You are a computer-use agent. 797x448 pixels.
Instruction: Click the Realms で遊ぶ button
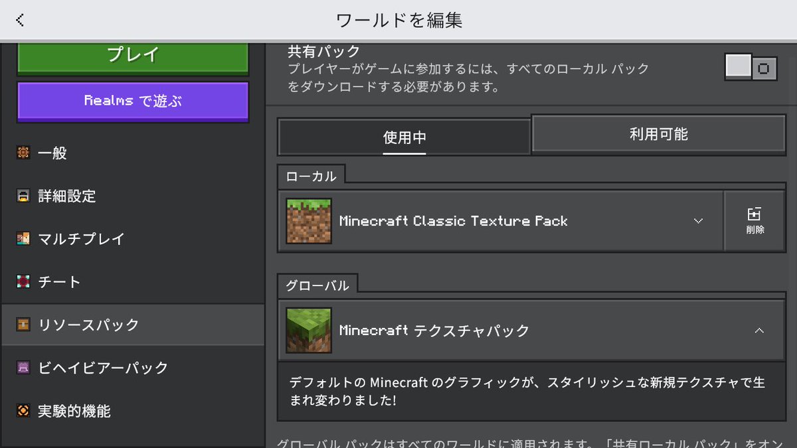click(x=132, y=102)
